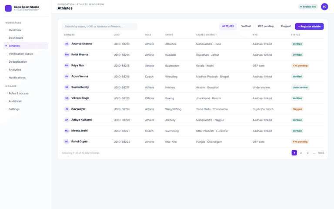Click the STATE / DISTRICT column header
This screenshot has height=209, width=334.
(206, 35)
